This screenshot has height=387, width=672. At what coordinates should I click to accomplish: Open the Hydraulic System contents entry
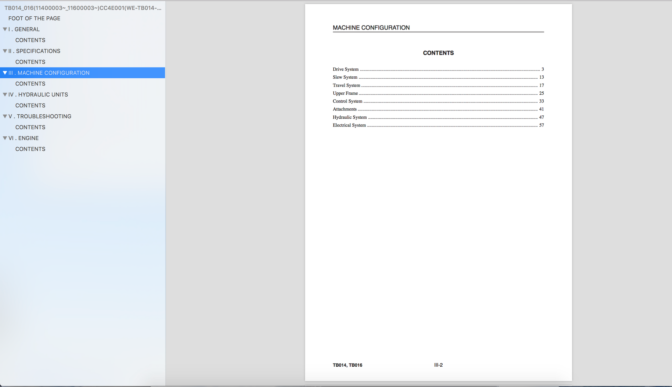click(349, 117)
